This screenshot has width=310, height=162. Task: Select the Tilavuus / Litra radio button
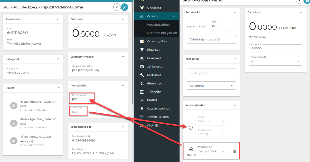click(191, 127)
